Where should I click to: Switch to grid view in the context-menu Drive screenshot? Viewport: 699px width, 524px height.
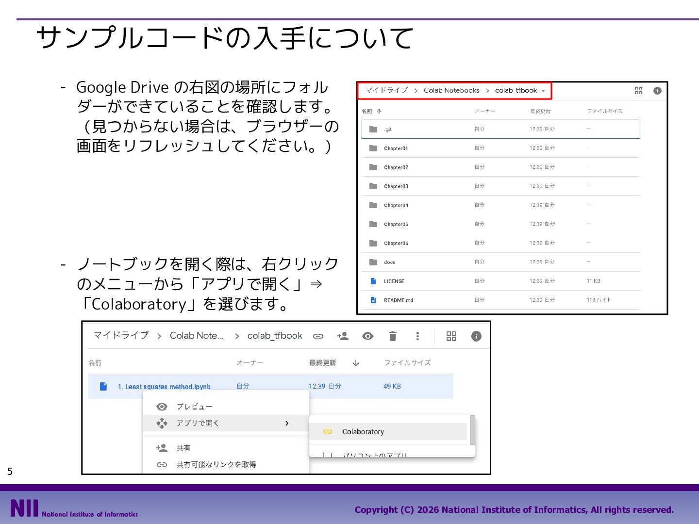[451, 336]
